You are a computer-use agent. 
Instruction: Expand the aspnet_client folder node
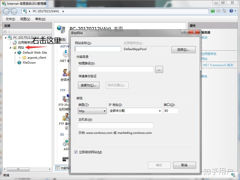point(20,58)
